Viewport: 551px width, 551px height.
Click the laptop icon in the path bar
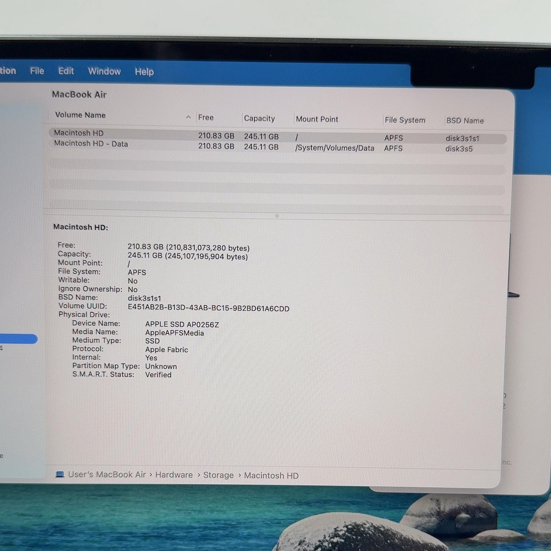point(60,474)
